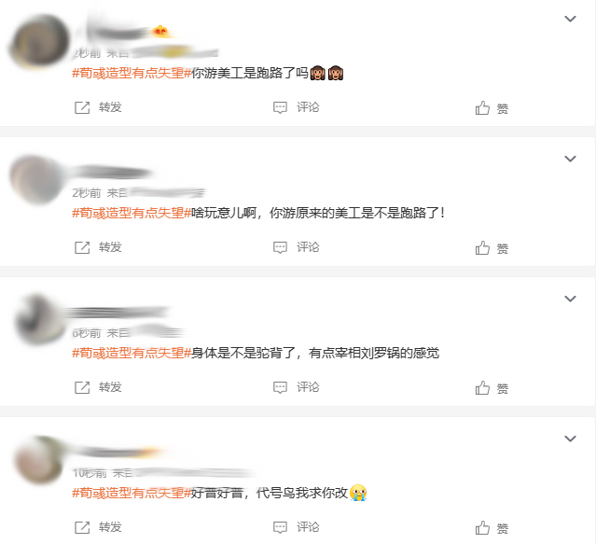
Task: Click 评论 text on last post
Action: [x=308, y=527]
